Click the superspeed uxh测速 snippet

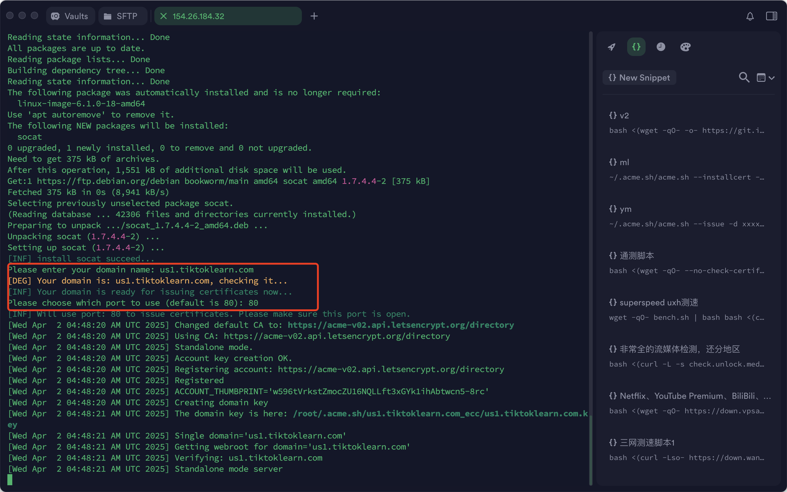686,310
